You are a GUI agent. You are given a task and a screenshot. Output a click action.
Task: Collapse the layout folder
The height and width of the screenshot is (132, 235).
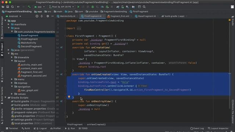click(12, 61)
